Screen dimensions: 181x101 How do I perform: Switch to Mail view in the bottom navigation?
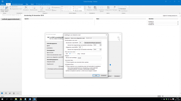(2, 93)
